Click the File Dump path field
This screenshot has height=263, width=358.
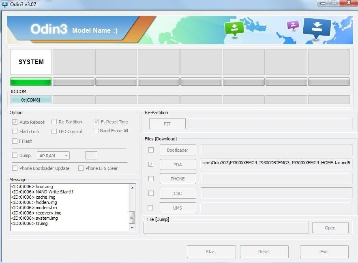226,228
